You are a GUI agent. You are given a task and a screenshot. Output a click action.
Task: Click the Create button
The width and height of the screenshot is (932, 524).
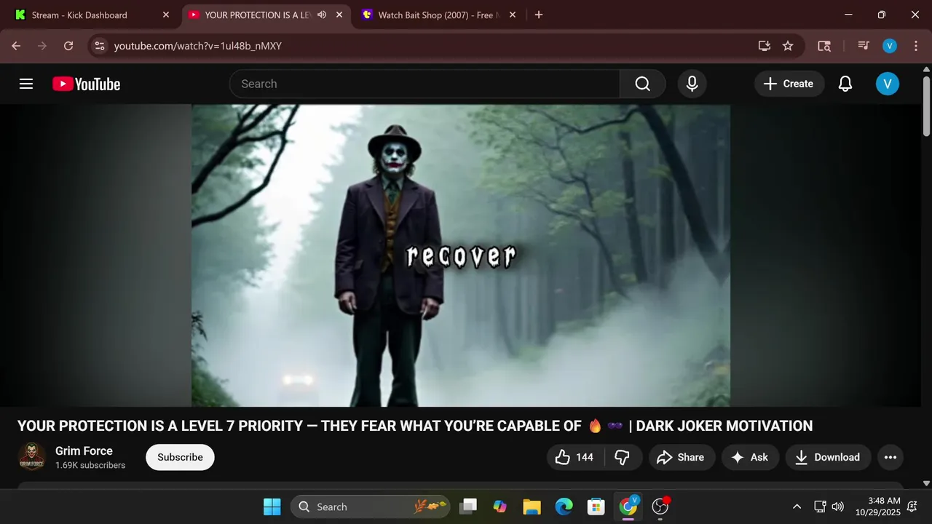pyautogui.click(x=789, y=84)
